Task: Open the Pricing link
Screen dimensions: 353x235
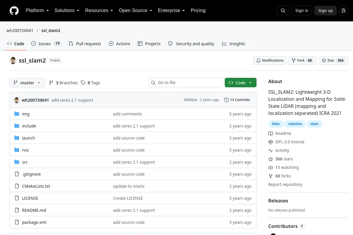Action: [x=198, y=11]
